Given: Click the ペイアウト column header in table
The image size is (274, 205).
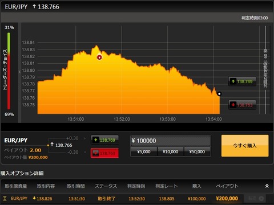Looking at the screenshot, I should tap(227, 186).
